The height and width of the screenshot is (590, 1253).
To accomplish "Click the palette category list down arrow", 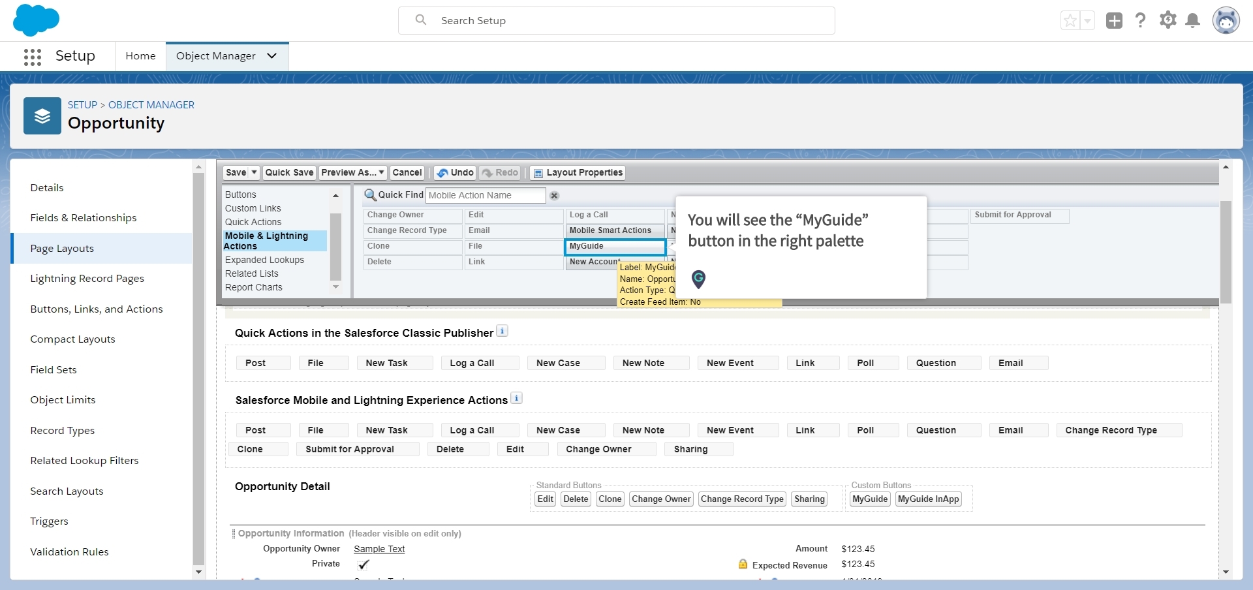I will tap(336, 287).
